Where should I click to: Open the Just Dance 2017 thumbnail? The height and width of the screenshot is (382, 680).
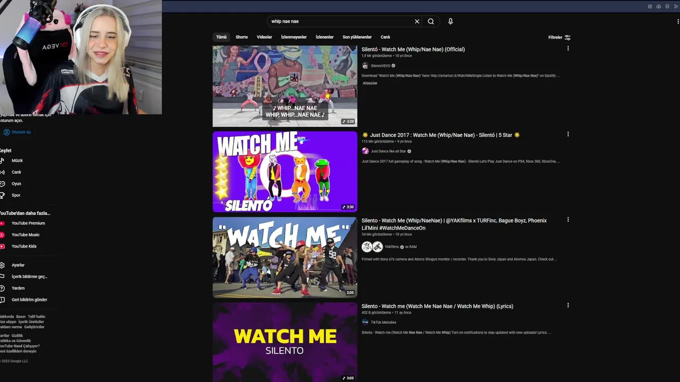point(285,172)
